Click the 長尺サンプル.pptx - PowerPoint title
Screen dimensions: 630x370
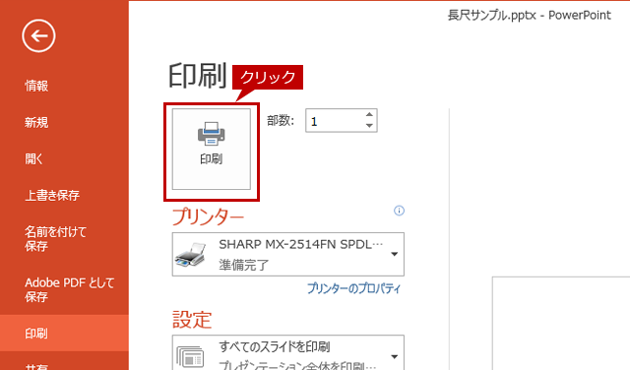[x=530, y=16]
